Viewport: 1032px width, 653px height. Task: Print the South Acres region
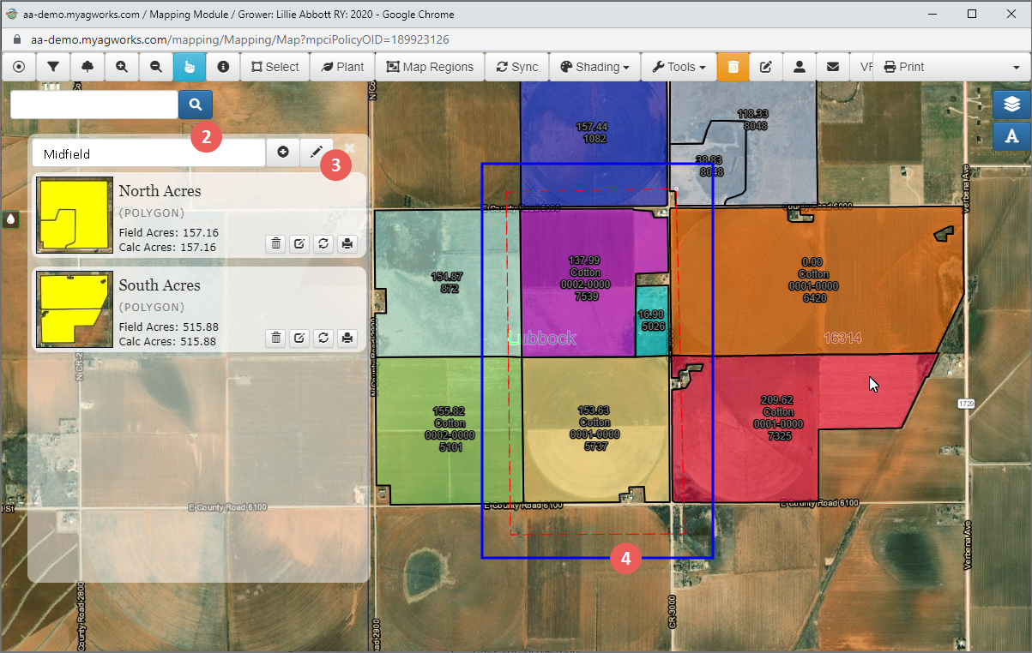tap(347, 338)
